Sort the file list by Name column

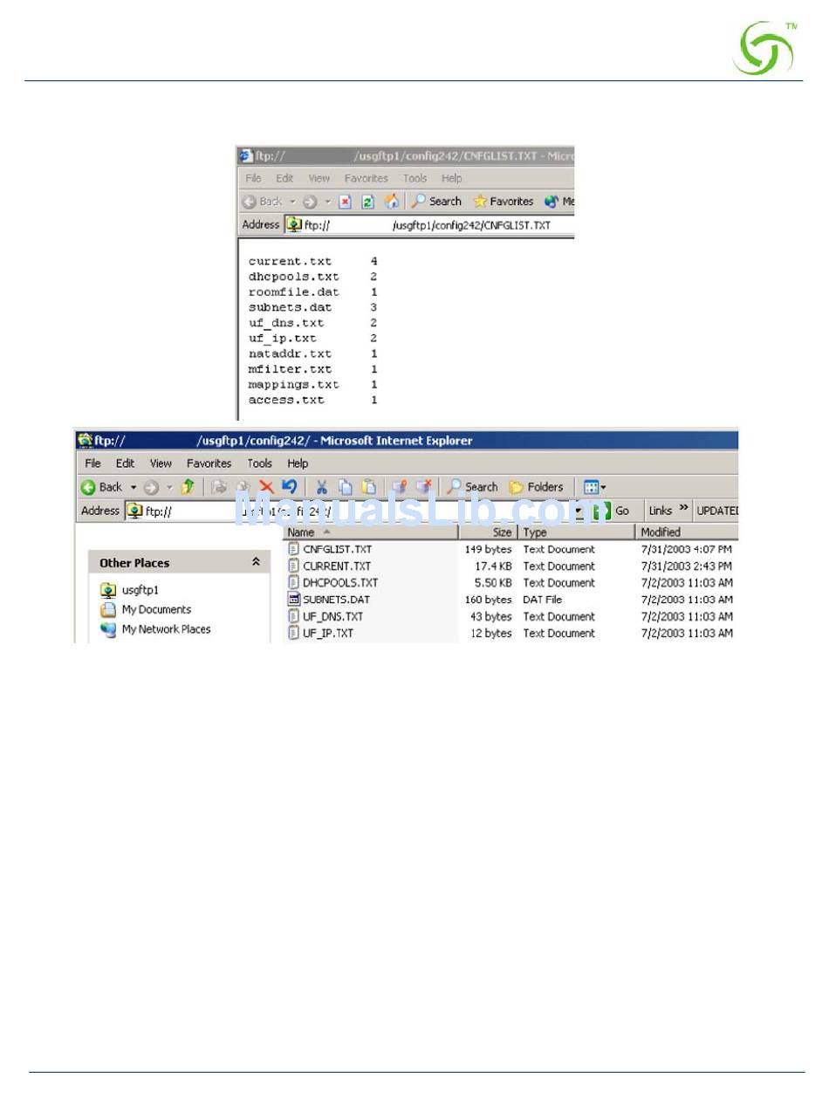click(x=372, y=532)
